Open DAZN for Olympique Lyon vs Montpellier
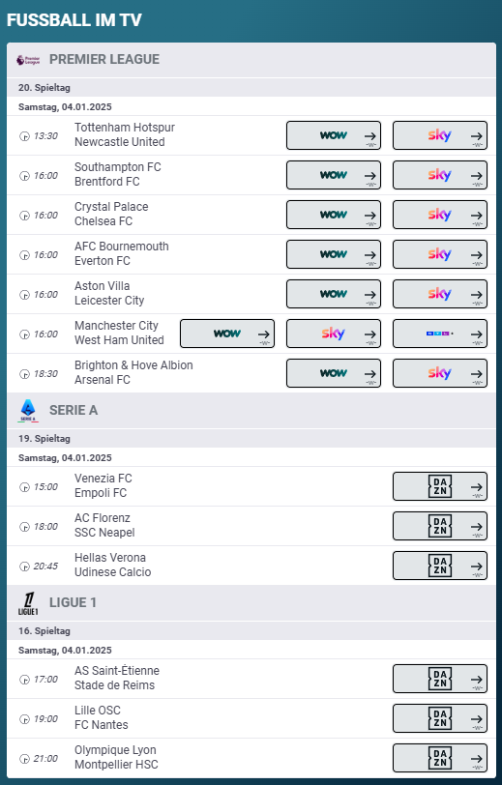Viewport: 502px width, 785px height. (440, 758)
